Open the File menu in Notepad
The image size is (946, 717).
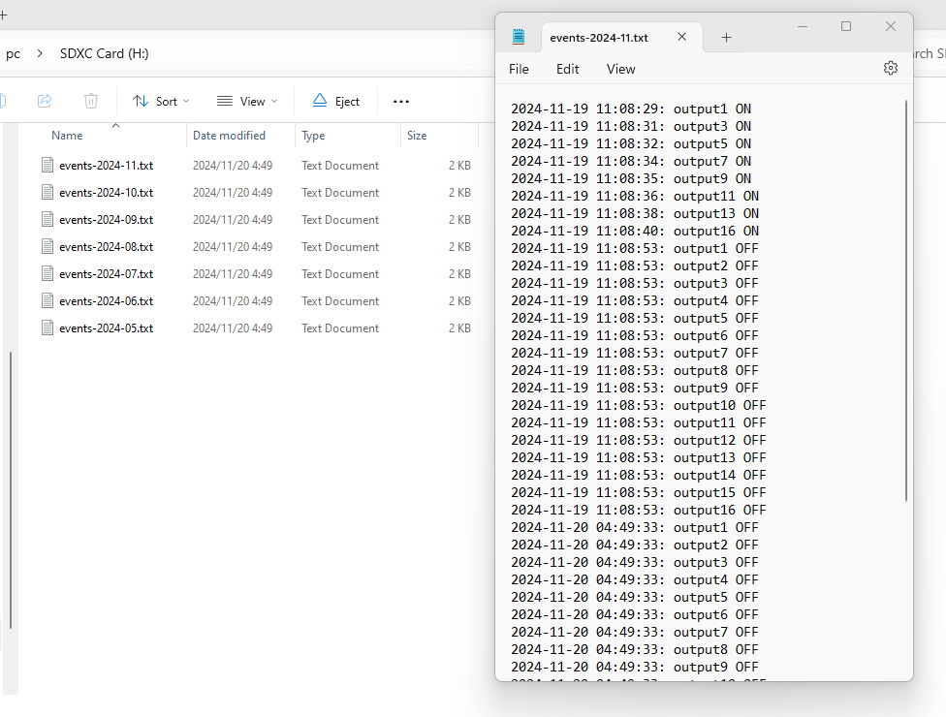519,69
